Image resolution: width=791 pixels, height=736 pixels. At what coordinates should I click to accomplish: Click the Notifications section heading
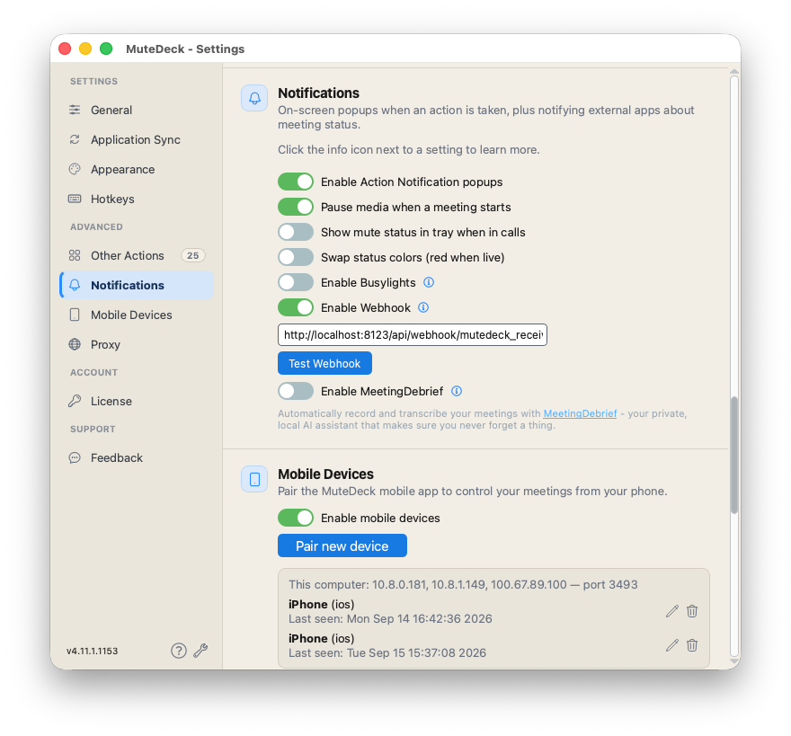click(319, 93)
